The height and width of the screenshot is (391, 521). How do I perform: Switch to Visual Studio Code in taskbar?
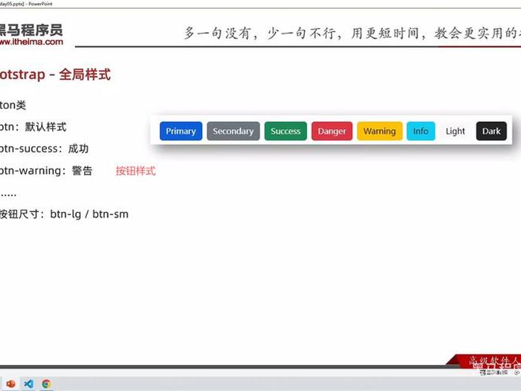pos(29,384)
